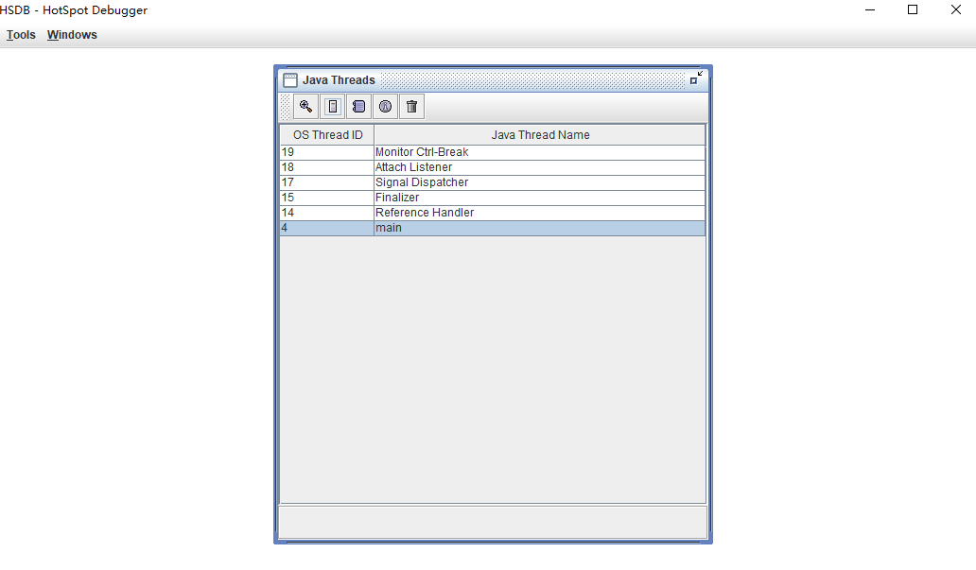The height and width of the screenshot is (570, 976).
Task: Open the Tools menu
Action: [x=21, y=35]
